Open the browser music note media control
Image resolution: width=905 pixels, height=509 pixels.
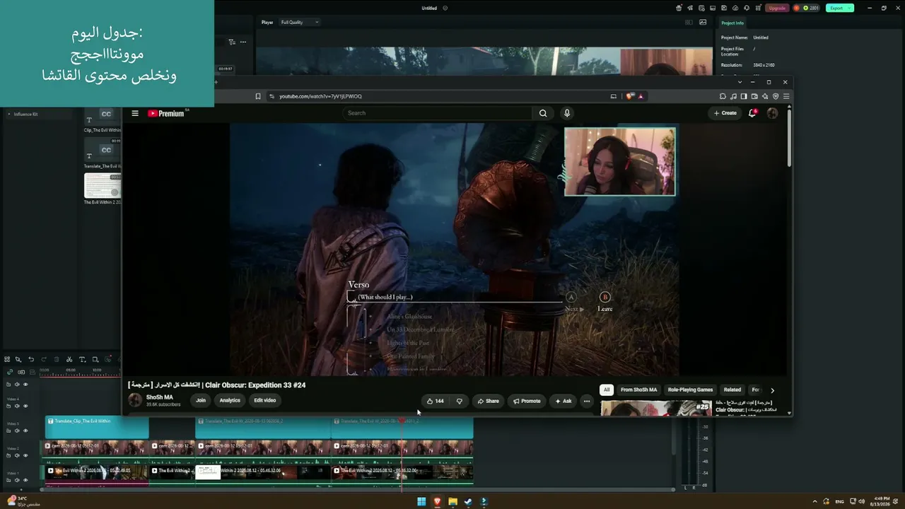tap(733, 96)
